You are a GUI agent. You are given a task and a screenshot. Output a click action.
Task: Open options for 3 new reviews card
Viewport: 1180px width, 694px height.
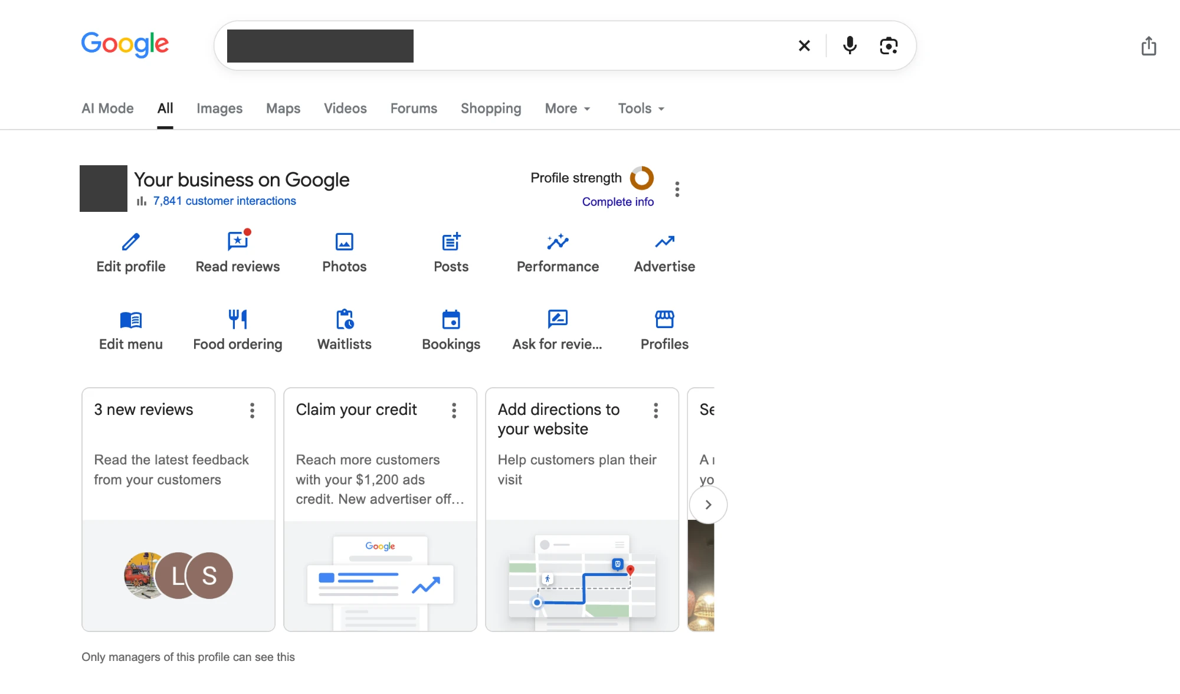[x=252, y=411]
